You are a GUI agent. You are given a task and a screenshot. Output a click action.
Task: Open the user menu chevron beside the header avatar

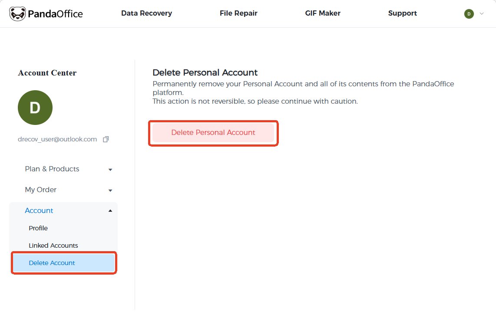click(x=481, y=14)
